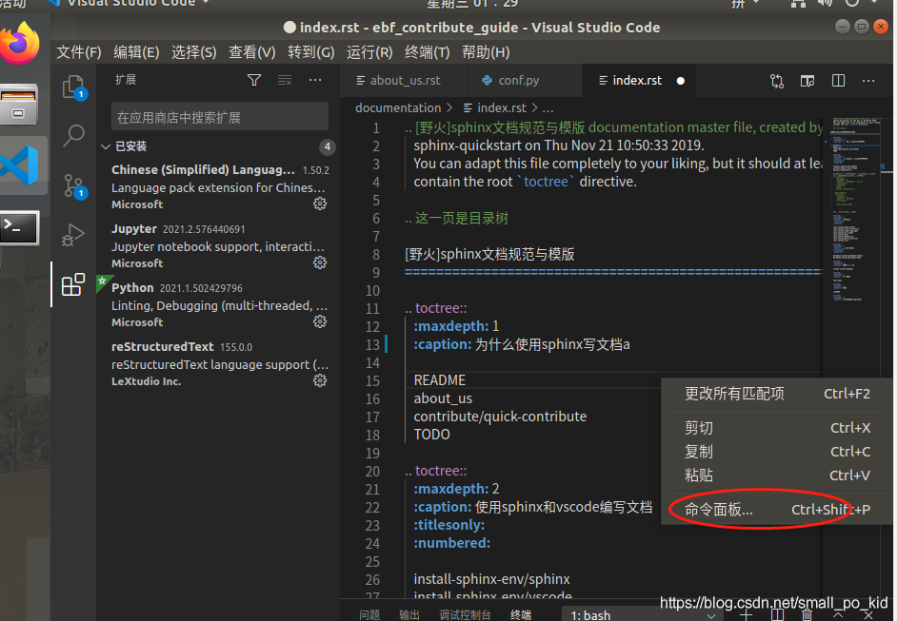Choose 粘贴 in the context menu

point(777,475)
